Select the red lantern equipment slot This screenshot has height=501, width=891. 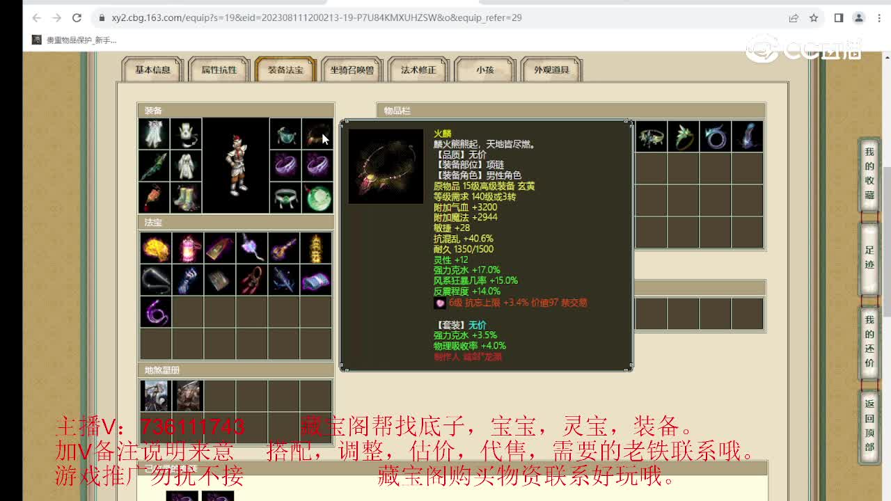coord(154,198)
